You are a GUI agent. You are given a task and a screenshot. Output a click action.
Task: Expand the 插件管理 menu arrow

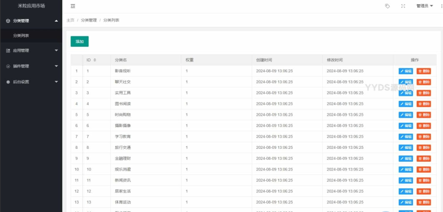point(56,66)
